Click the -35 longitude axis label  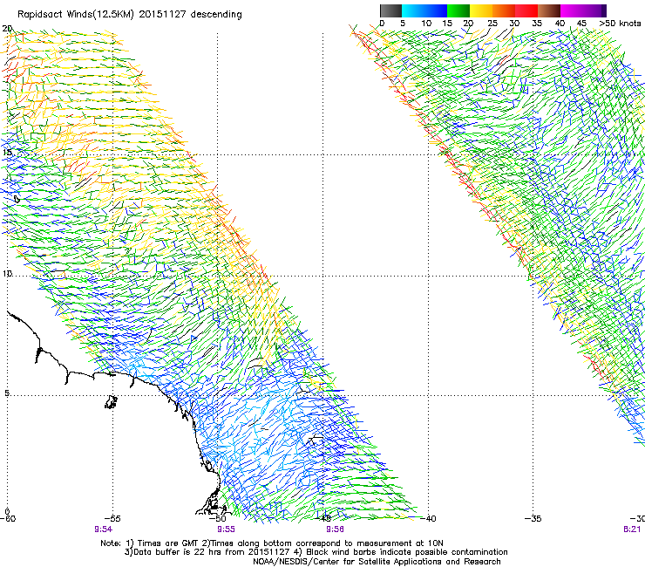click(533, 518)
